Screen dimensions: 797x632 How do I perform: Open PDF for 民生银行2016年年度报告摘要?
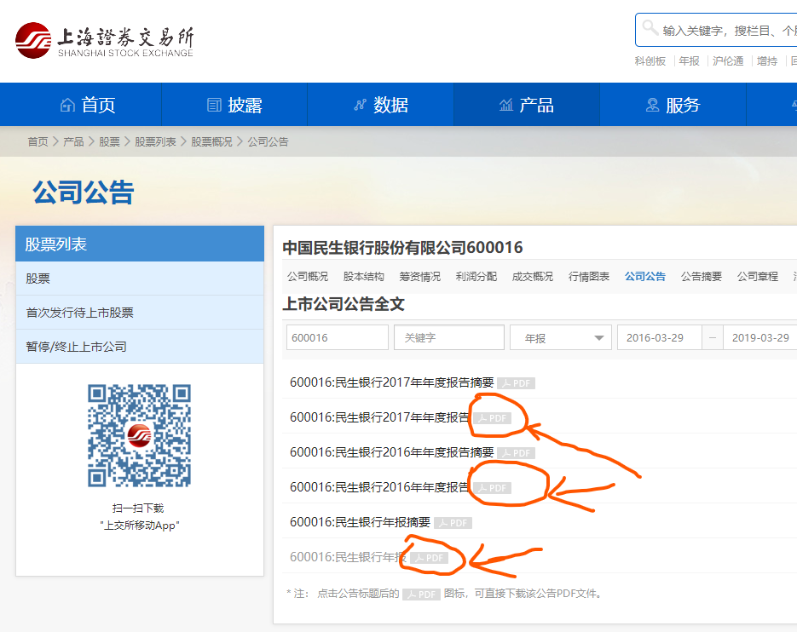pyautogui.click(x=516, y=453)
